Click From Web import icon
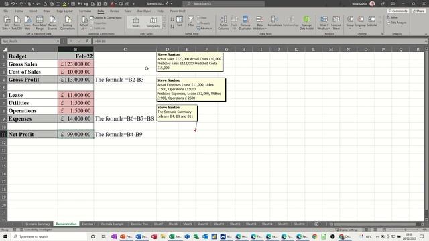Viewport: 429px width, 241px height. point(27,23)
